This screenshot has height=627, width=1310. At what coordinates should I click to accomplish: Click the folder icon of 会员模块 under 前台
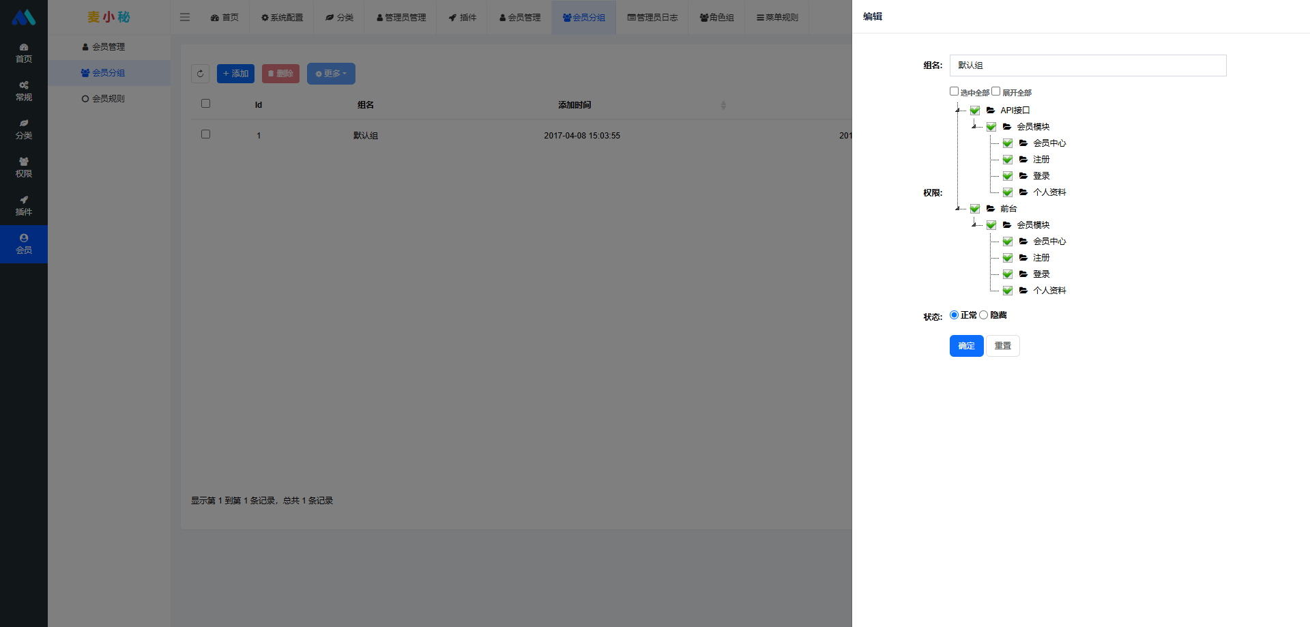[x=1007, y=225]
